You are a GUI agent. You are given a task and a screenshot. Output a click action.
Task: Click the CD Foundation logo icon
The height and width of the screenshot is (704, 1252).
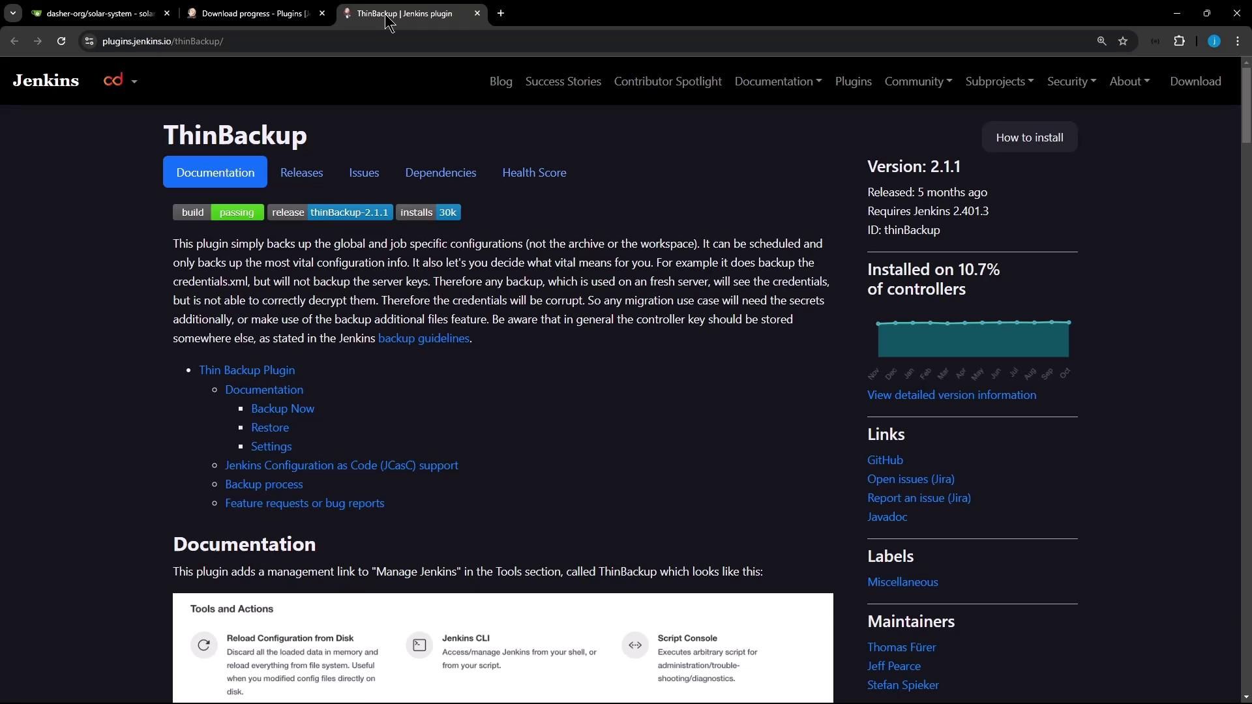(113, 80)
